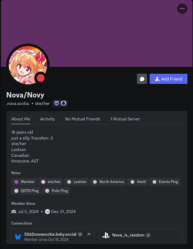Click the Bluesky butterfly connection icon

[x=18, y=237]
